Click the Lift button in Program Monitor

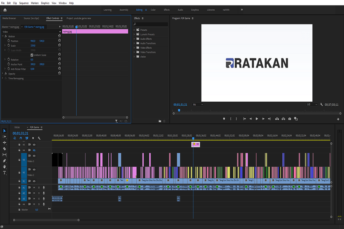coord(277,119)
